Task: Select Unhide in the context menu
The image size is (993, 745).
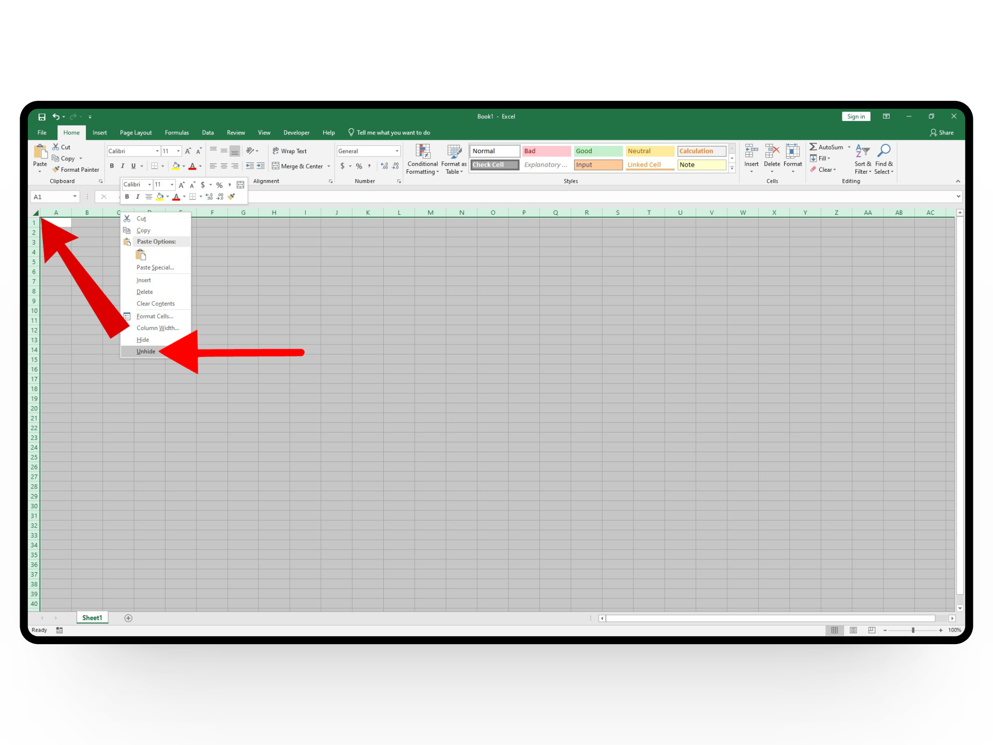Action: (x=146, y=352)
